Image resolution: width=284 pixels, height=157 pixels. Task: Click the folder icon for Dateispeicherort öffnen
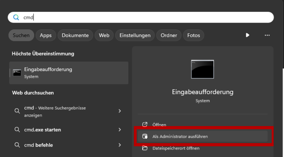point(145,148)
